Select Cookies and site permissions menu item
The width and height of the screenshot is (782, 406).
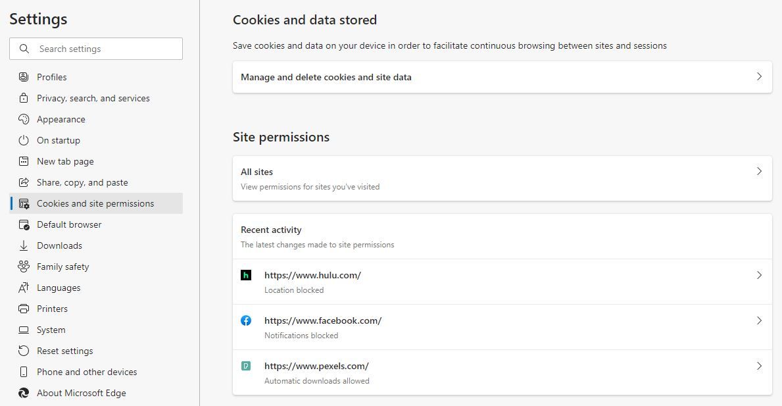(95, 203)
